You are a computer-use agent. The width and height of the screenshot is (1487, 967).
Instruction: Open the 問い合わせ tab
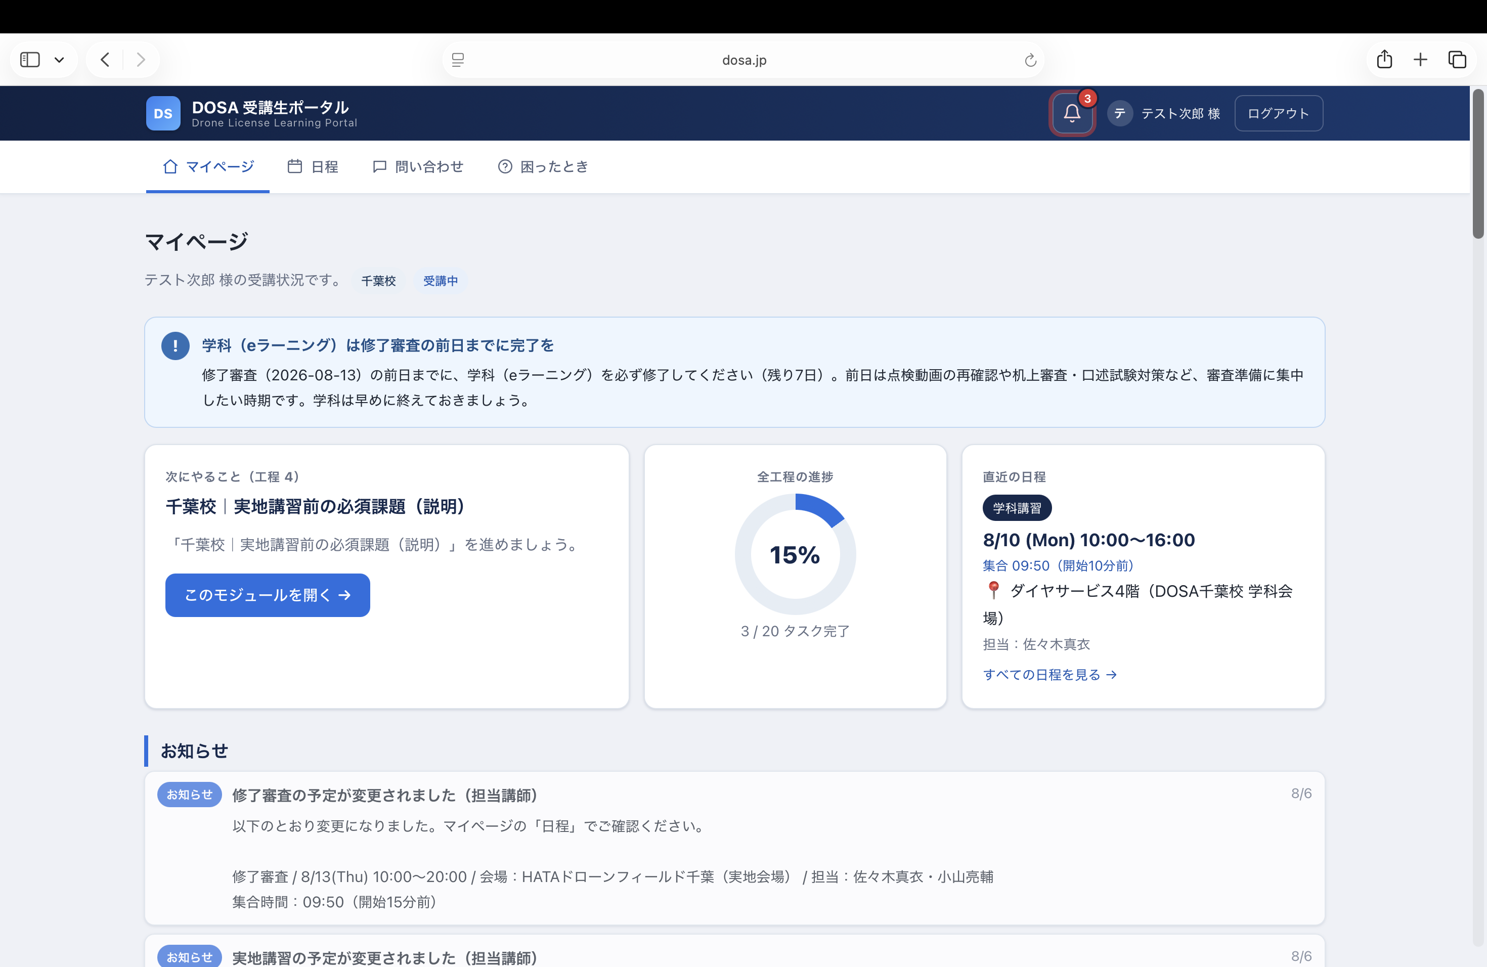pos(418,167)
